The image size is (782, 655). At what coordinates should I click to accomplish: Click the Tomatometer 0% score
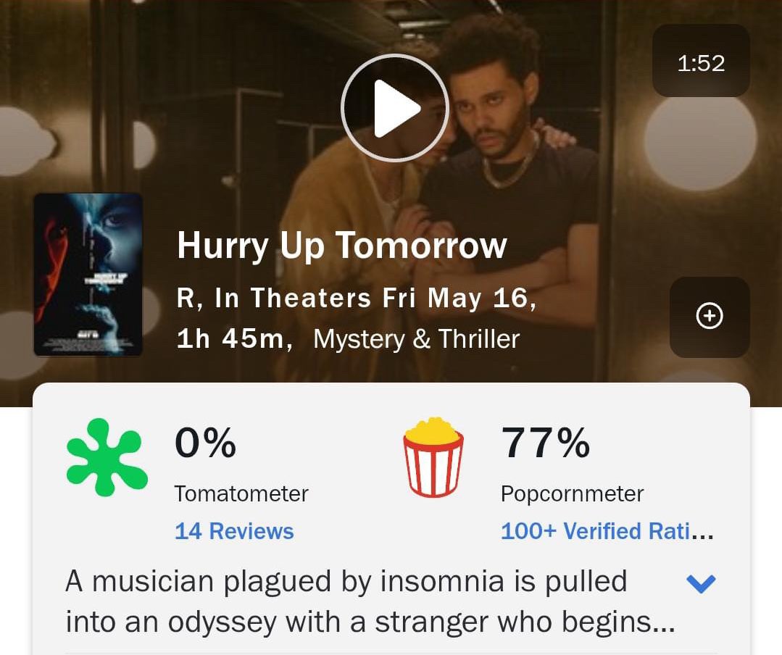205,444
